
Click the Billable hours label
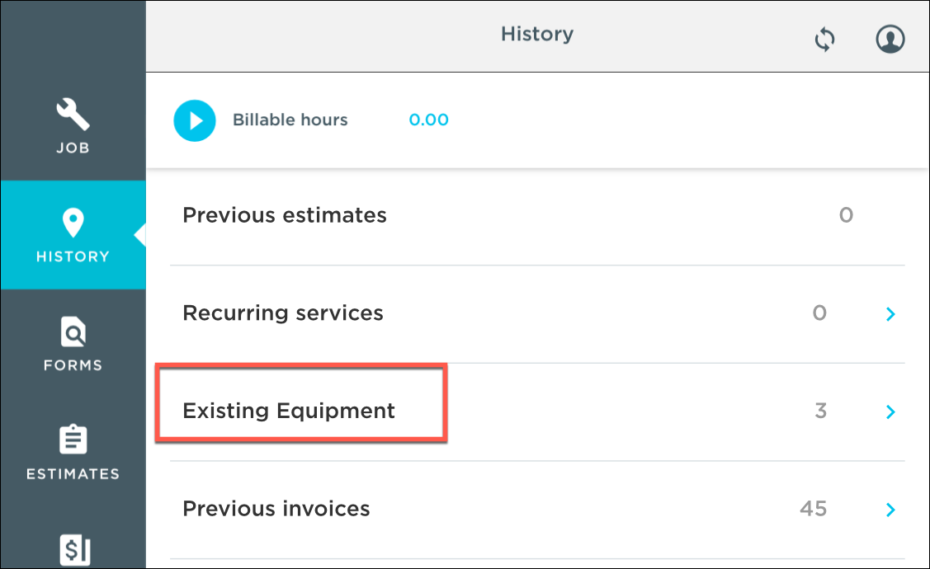coord(290,120)
